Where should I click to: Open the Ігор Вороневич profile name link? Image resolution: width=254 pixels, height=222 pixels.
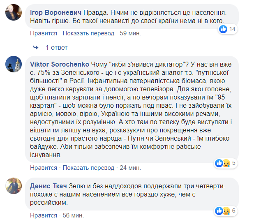[56, 12]
